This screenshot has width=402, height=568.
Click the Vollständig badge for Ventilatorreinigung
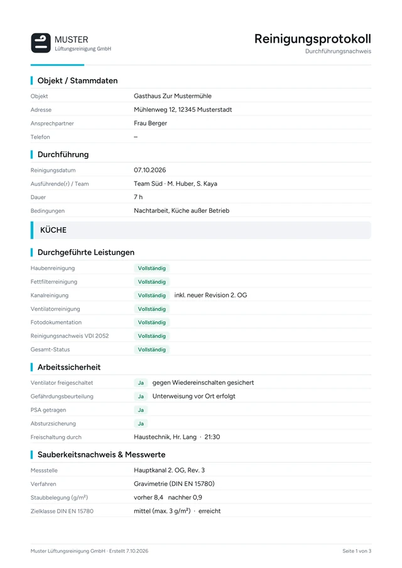coord(151,309)
